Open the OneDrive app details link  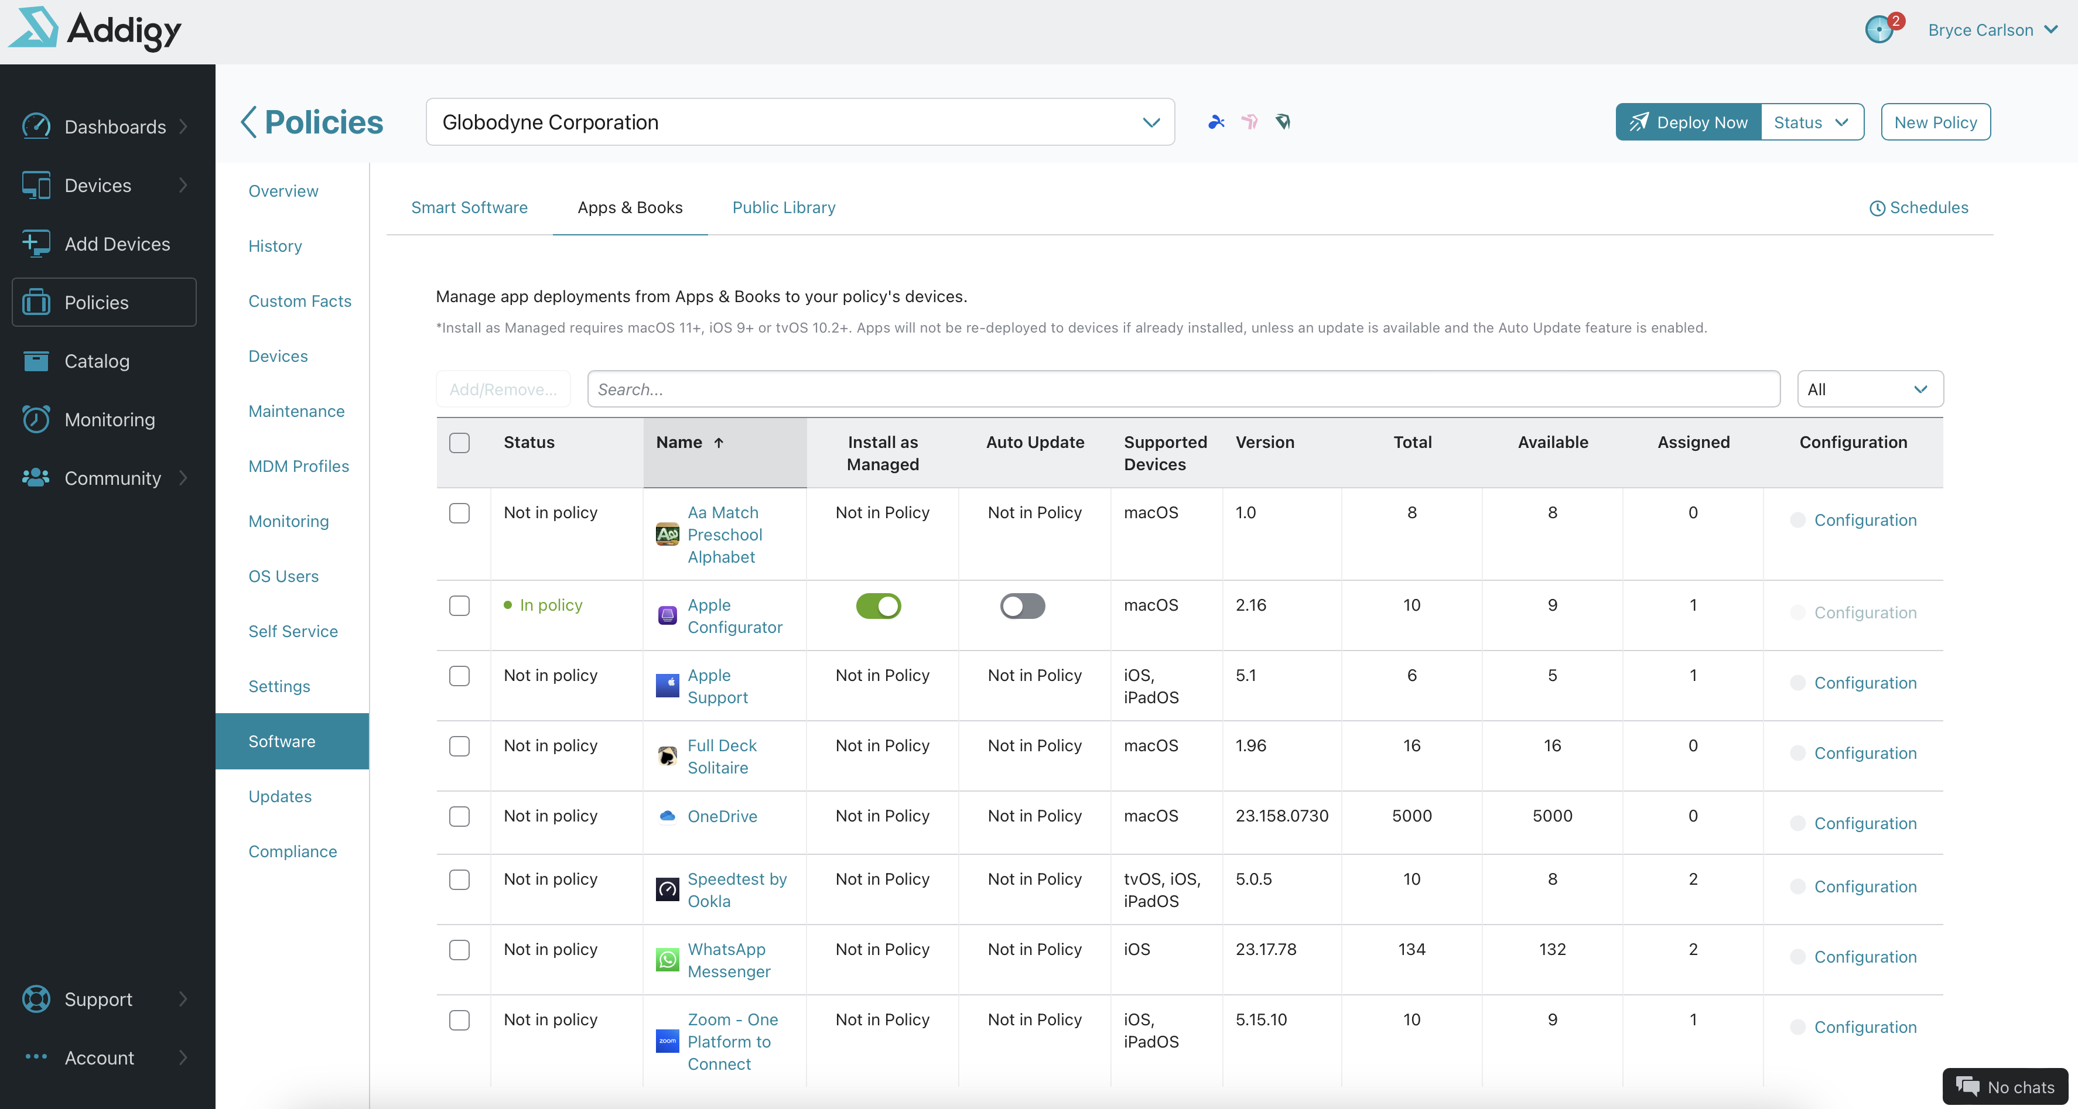click(722, 816)
